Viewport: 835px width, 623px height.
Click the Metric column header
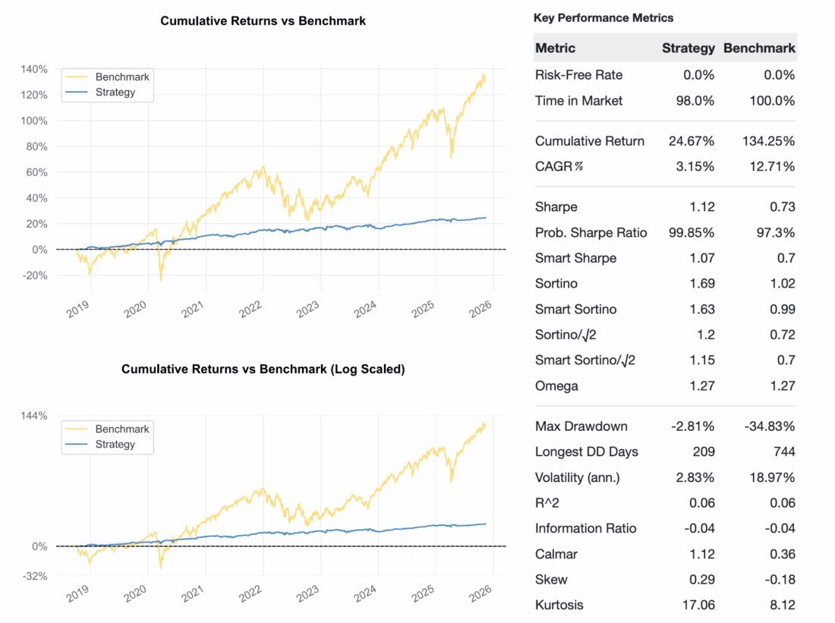click(556, 48)
